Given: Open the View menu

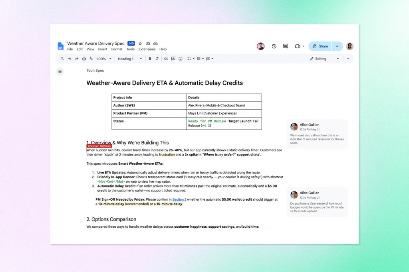Looking at the screenshot, I should click(x=90, y=49).
